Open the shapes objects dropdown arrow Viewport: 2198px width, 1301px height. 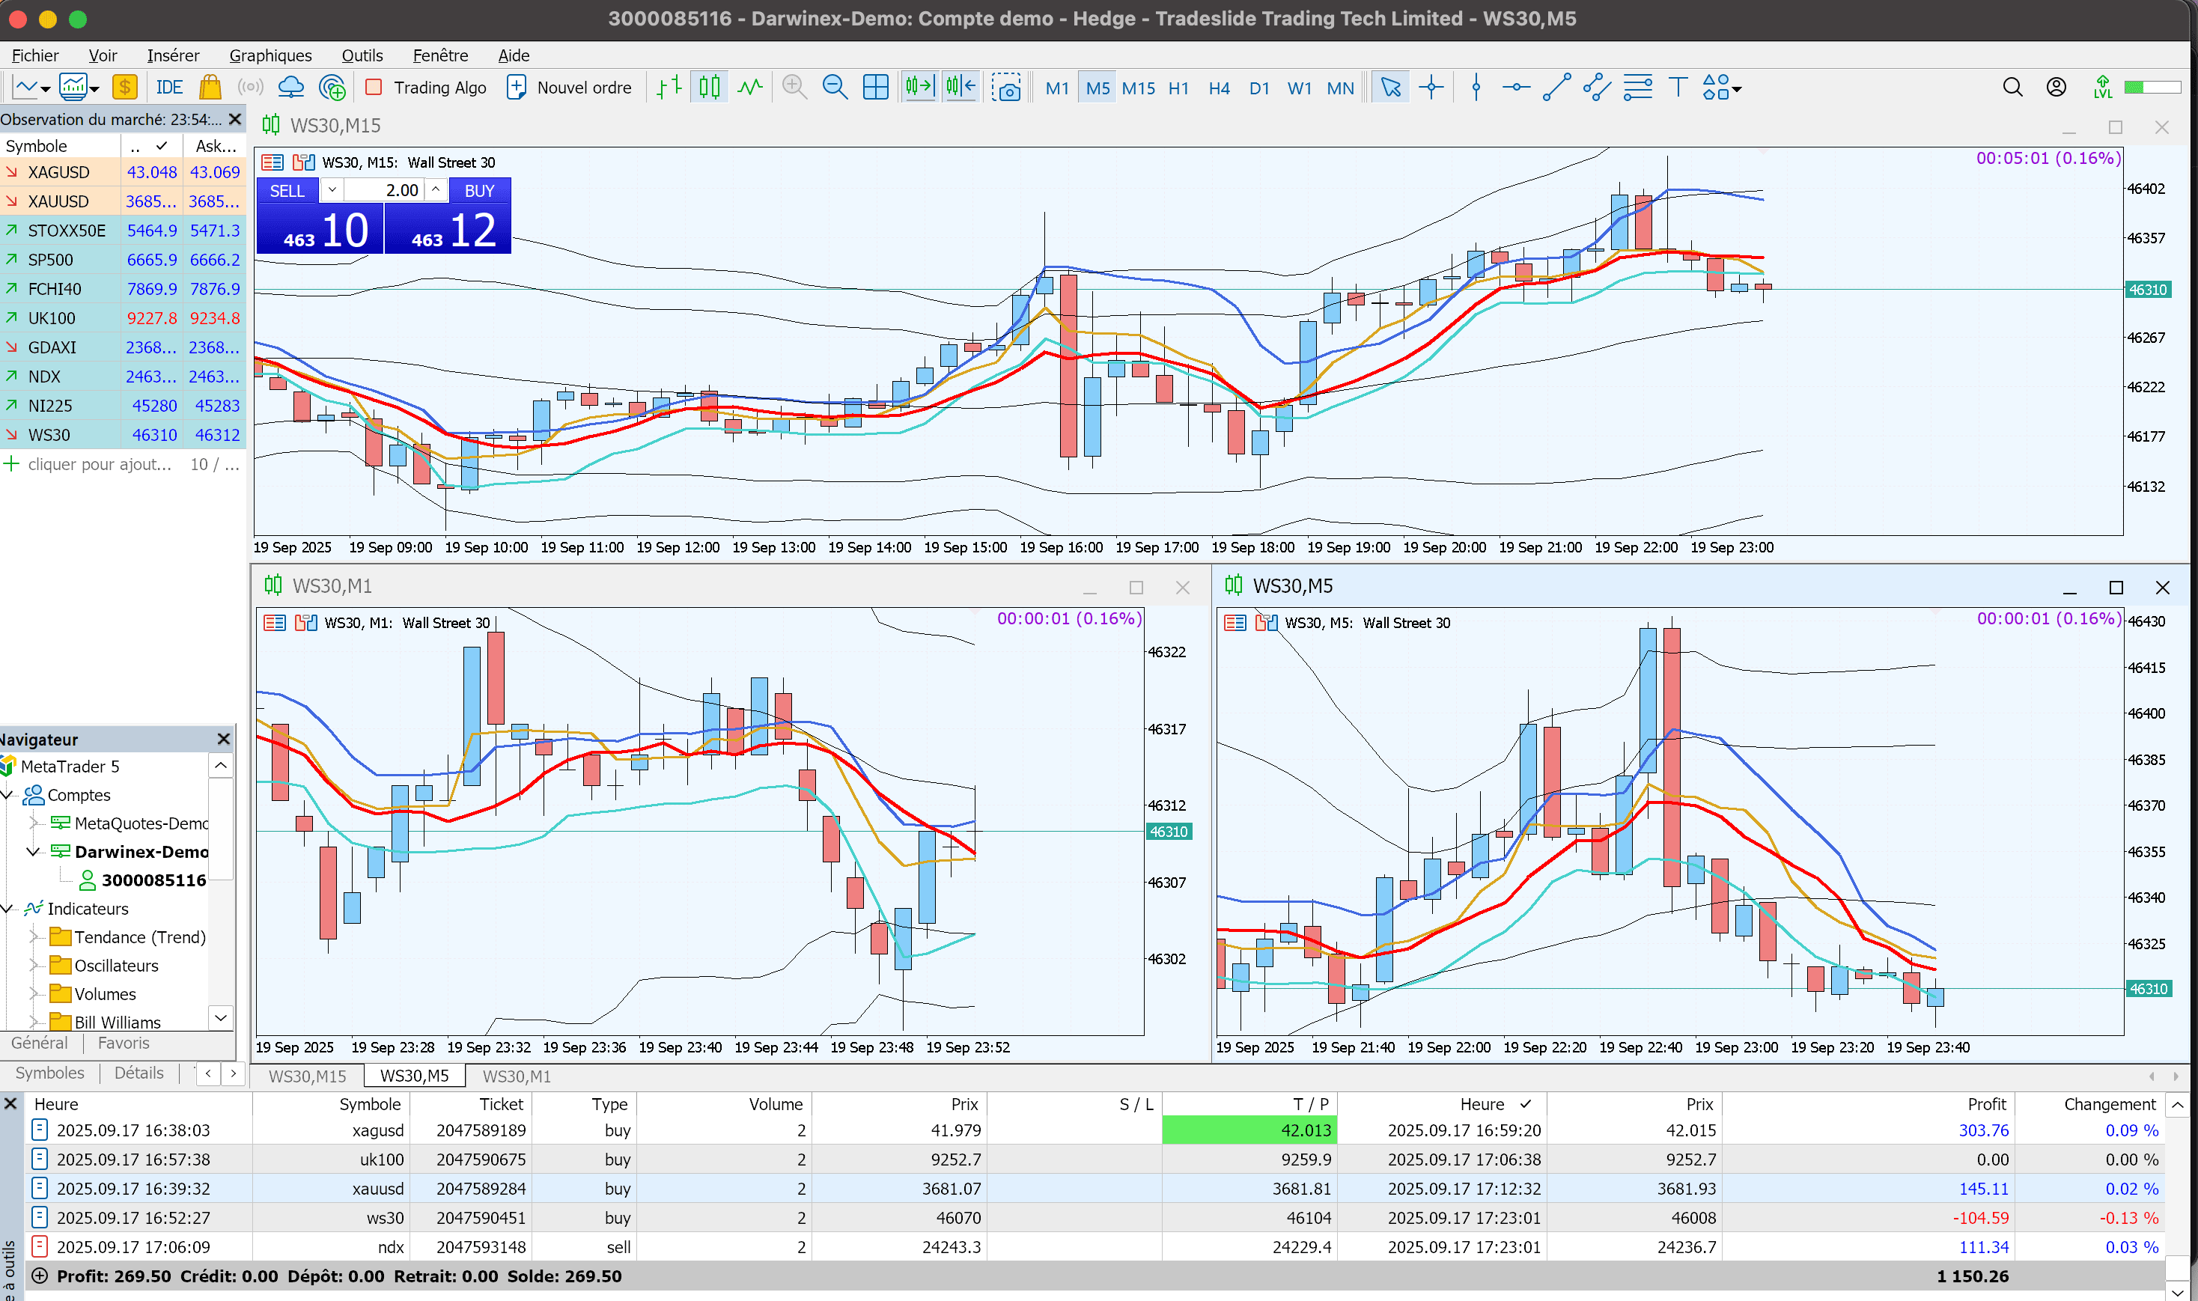pyautogui.click(x=1738, y=89)
